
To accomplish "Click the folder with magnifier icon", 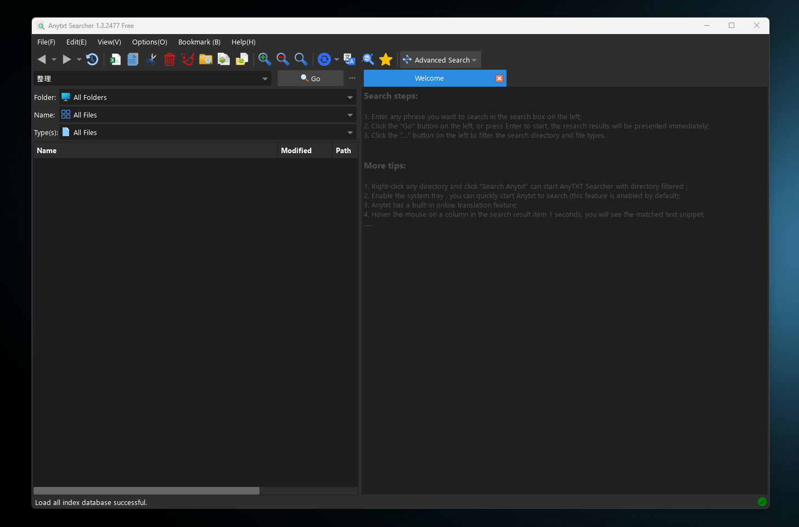I will [x=206, y=59].
